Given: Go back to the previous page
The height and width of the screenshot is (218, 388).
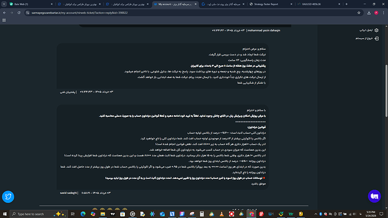Looking at the screenshot, I should 4,12.
